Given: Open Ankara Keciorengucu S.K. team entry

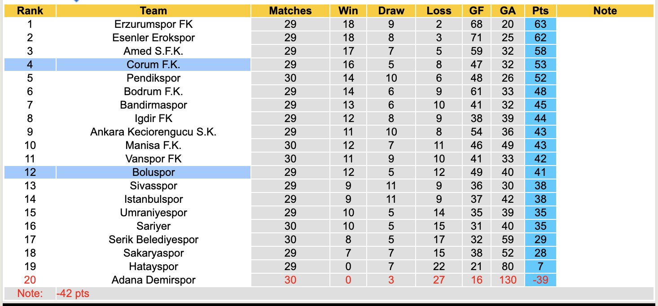Looking at the screenshot, I should (x=153, y=132).
